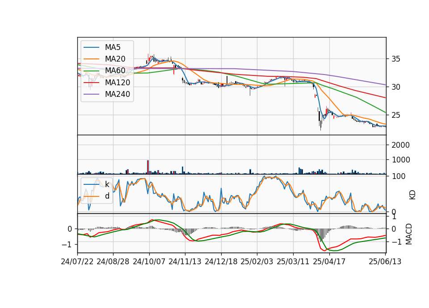This screenshot has width=429, height=308.
Task: Click the purple MA240 legend line swatch
Action: [x=91, y=94]
